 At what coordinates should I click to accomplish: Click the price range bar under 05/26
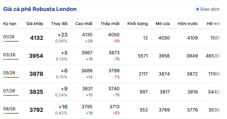pos(11,77)
